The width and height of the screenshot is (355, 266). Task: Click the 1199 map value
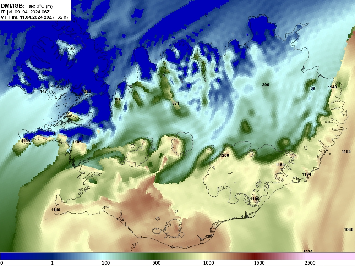pyautogui.click(x=26, y=141)
